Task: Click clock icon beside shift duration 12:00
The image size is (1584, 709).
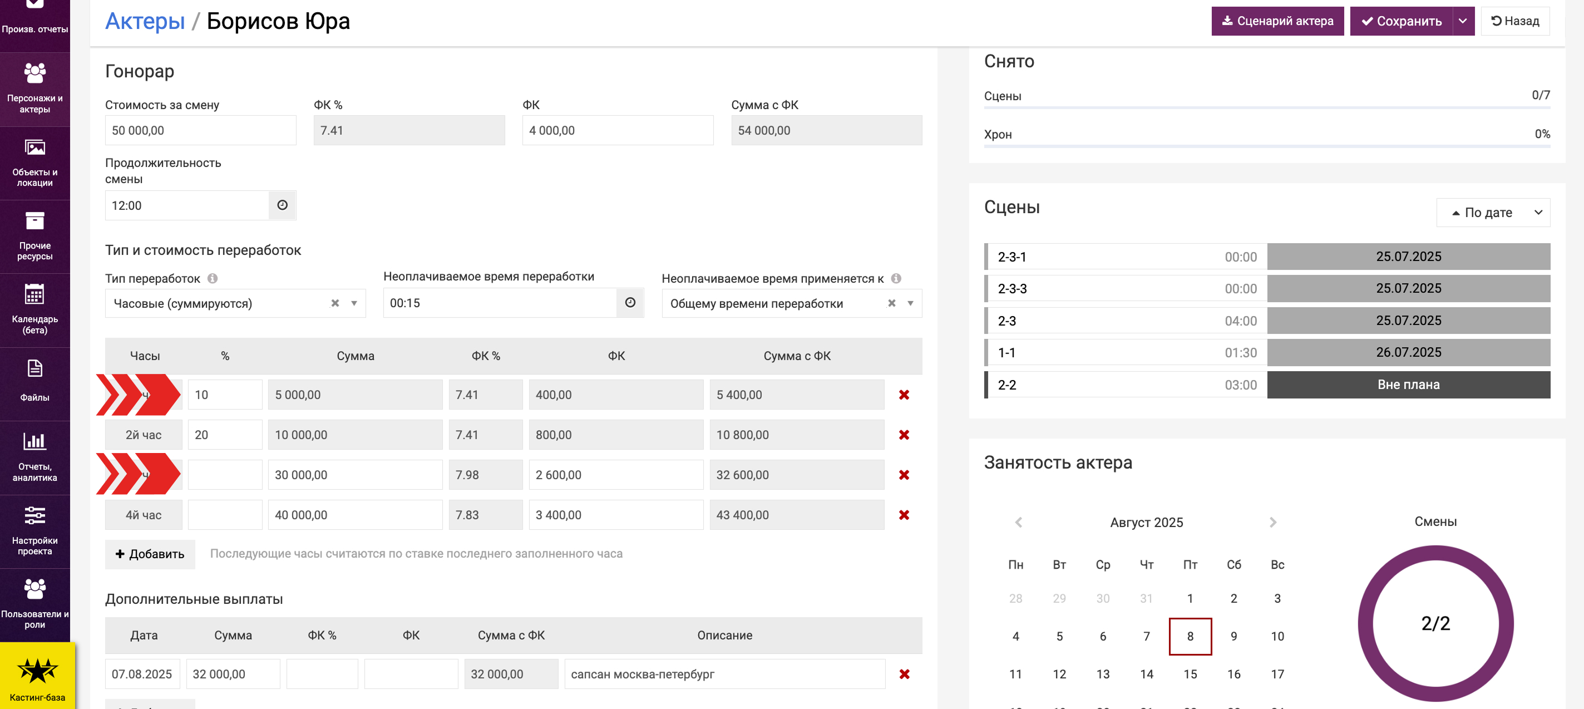Action: coord(282,205)
